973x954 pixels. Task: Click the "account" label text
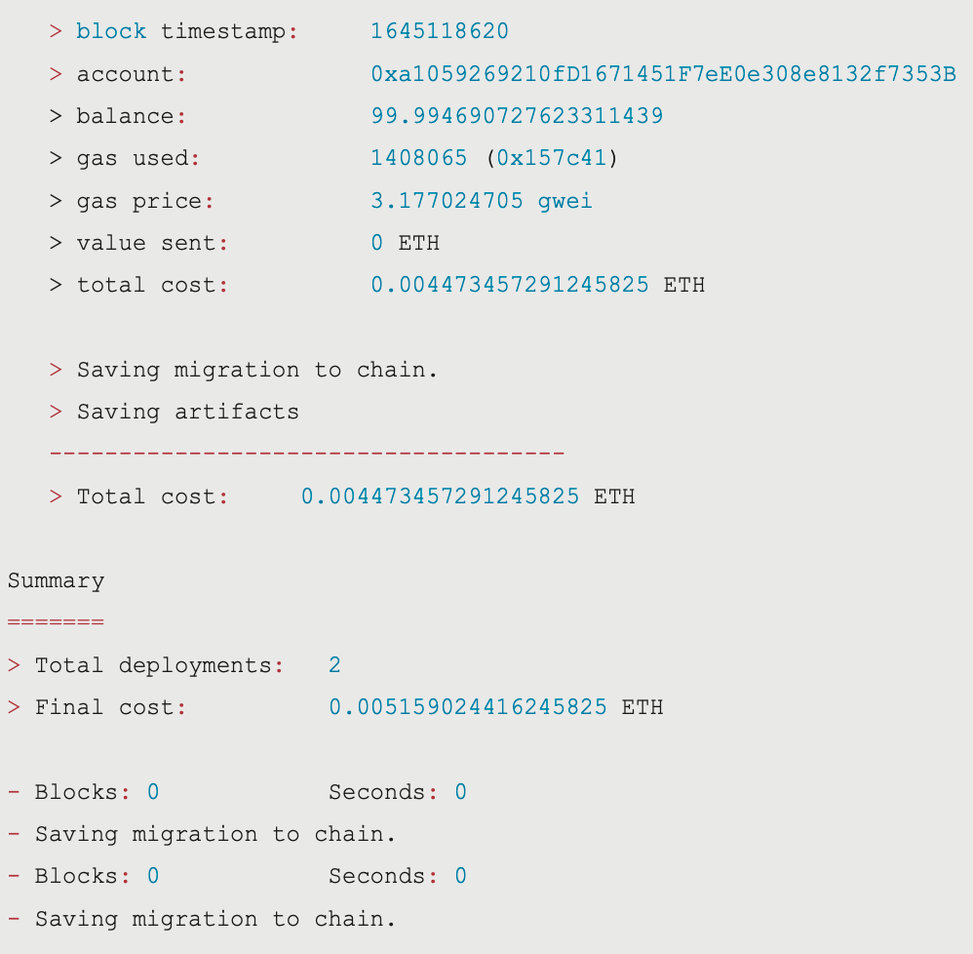(126, 74)
